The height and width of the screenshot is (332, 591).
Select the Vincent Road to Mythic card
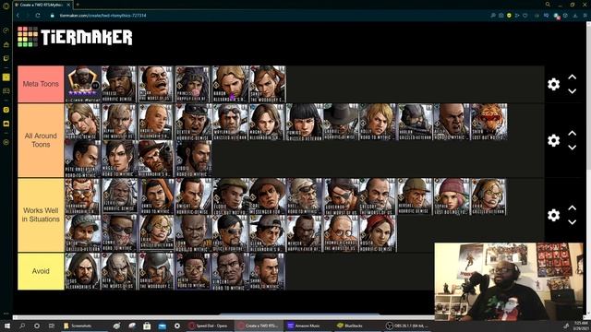pos(230,271)
